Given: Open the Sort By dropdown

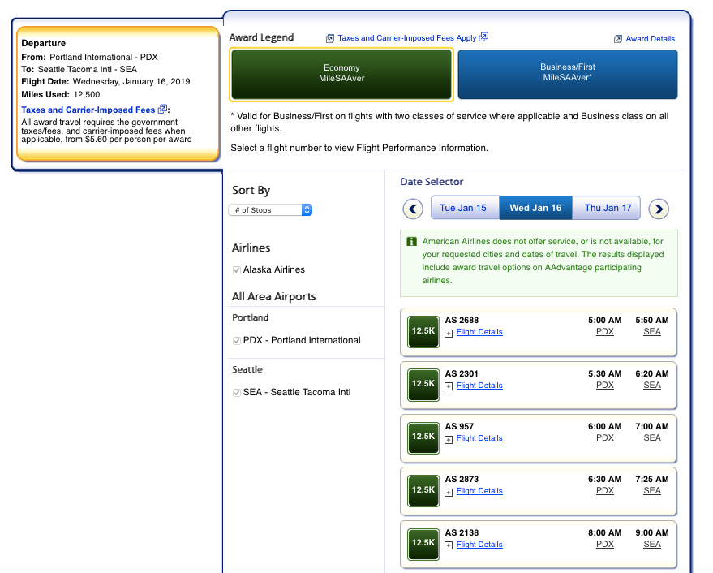Looking at the screenshot, I should [271, 210].
